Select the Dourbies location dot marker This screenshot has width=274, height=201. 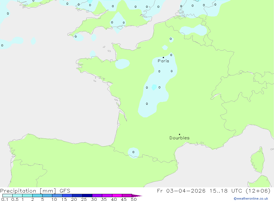click(x=179, y=134)
